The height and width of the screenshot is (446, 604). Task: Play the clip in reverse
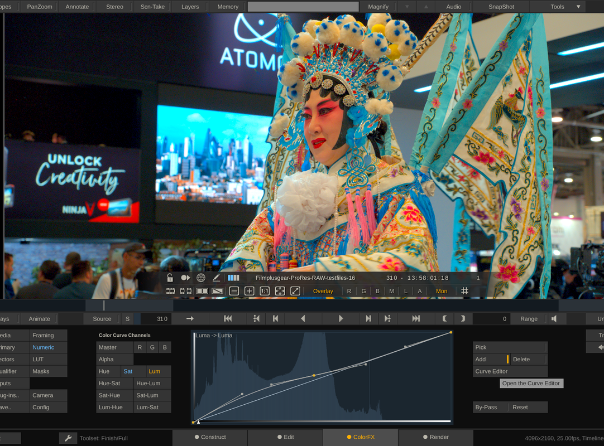303,319
